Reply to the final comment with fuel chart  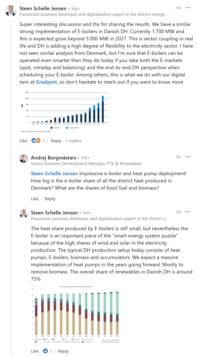click(x=63, y=351)
